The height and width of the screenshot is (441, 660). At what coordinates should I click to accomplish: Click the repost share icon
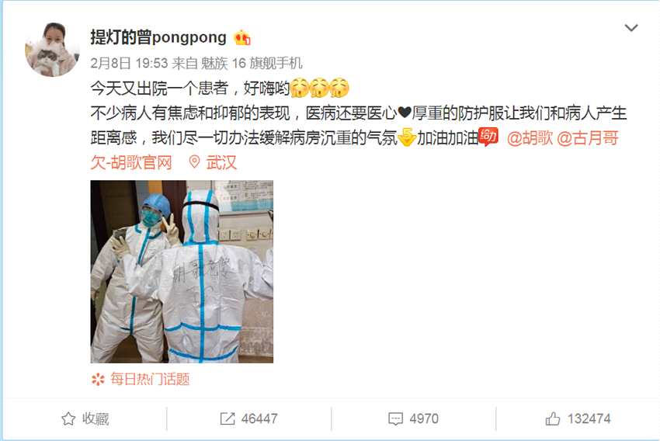pos(228,418)
